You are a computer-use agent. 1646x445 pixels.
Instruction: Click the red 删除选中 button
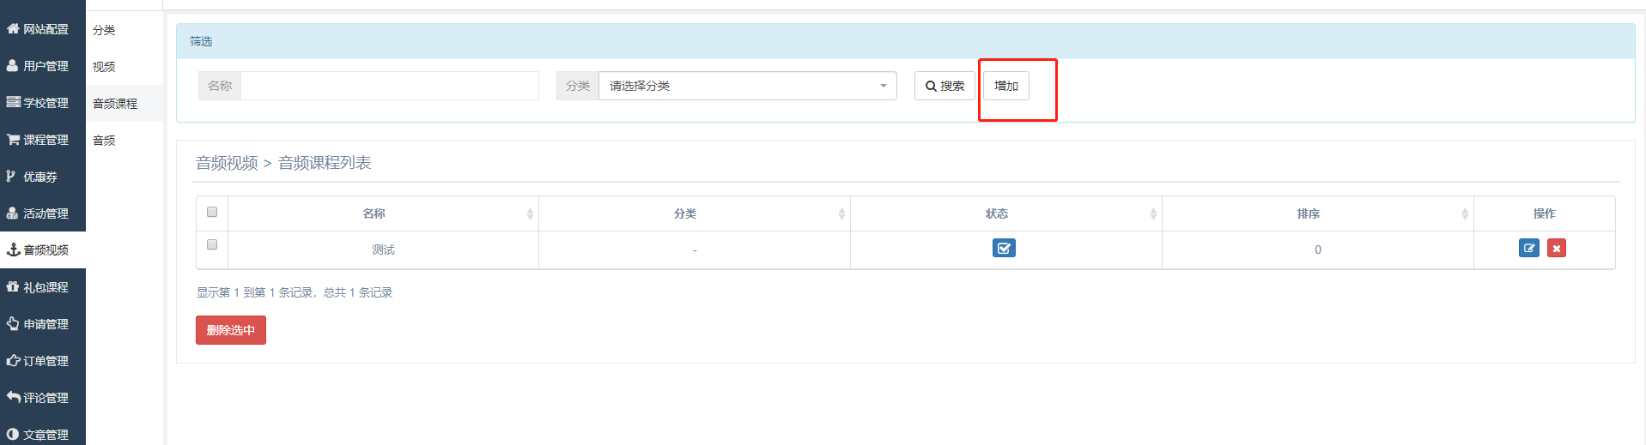[x=231, y=330]
